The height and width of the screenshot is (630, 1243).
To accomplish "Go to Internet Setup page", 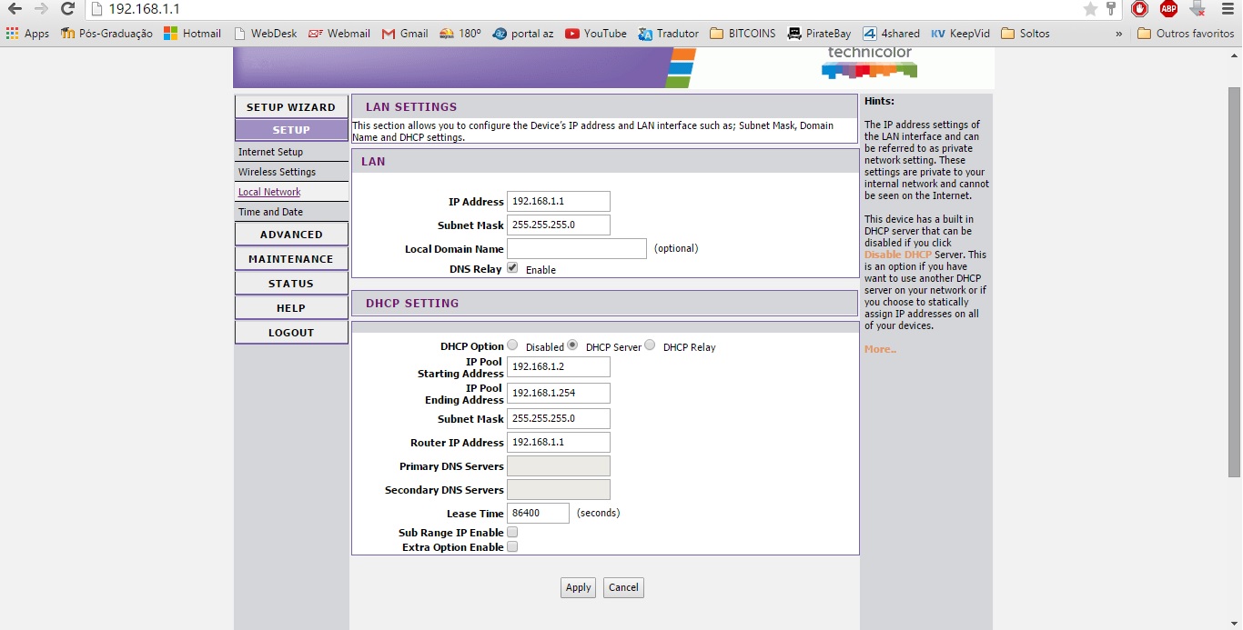I will [270, 152].
